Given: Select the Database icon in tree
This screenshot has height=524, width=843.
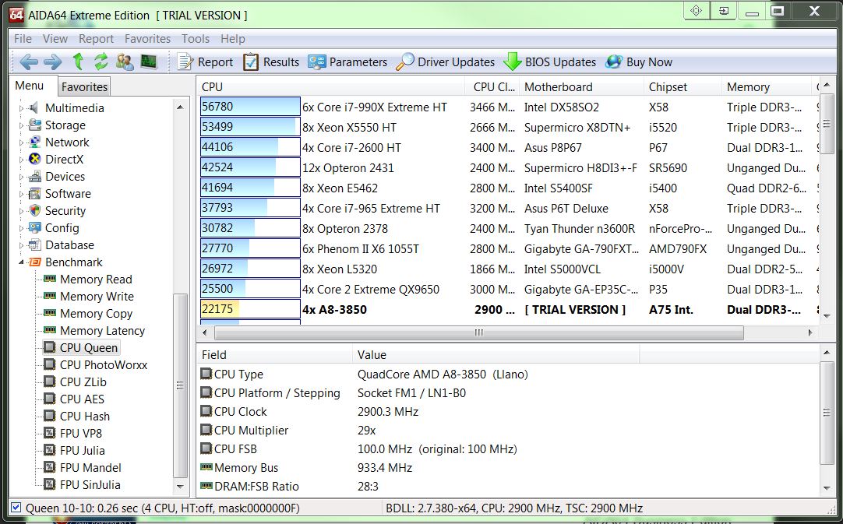Looking at the screenshot, I should (x=34, y=245).
